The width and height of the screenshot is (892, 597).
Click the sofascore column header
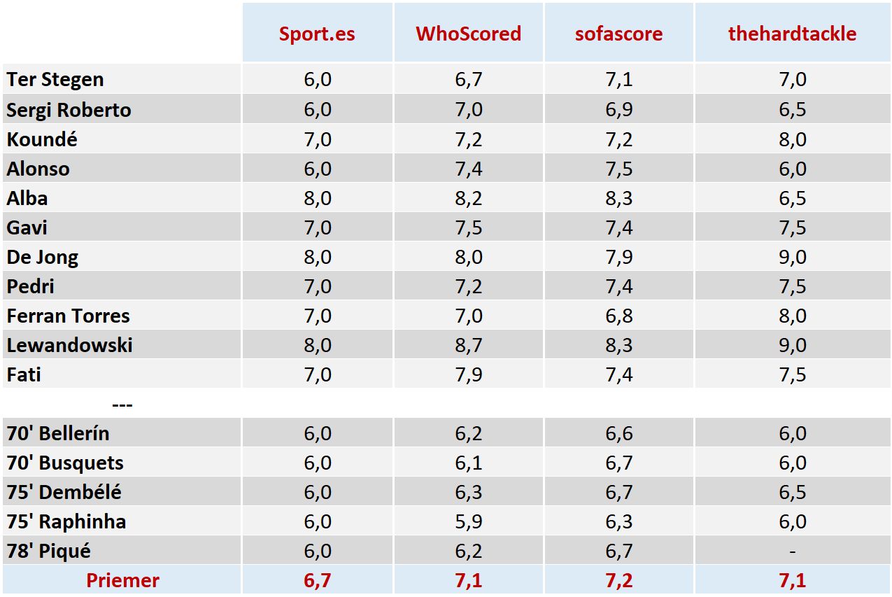pyautogui.click(x=618, y=34)
